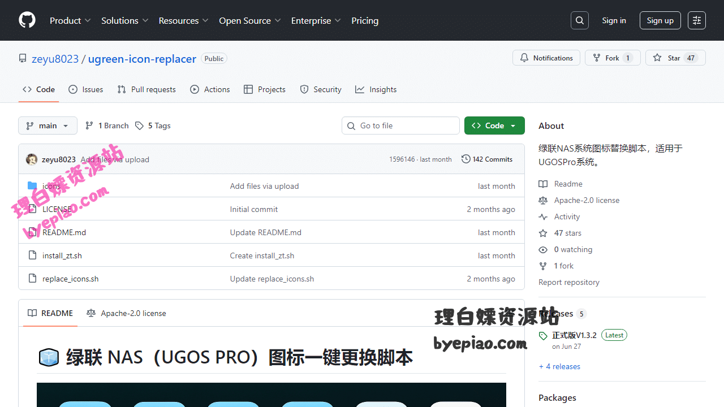Open the Update README.md commit message
Viewport: 724px width, 407px height.
click(266, 232)
